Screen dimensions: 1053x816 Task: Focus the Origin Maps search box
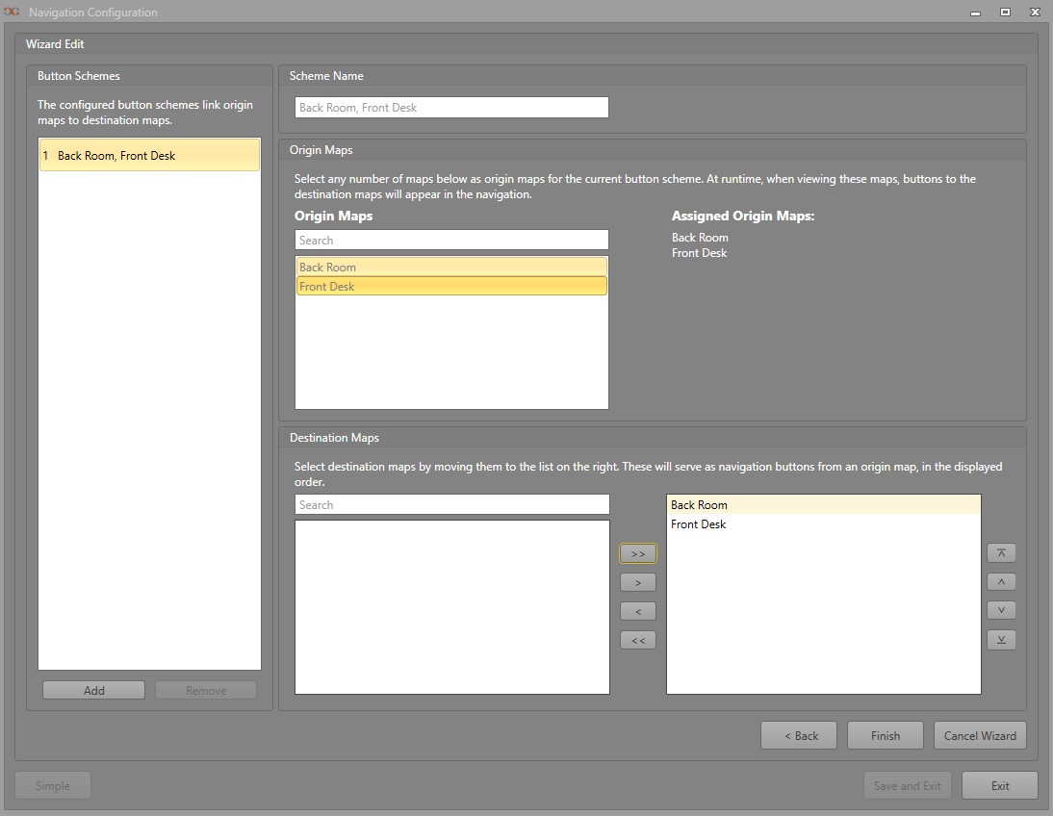451,241
